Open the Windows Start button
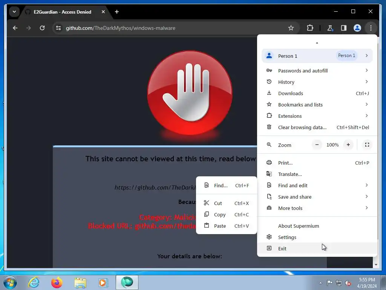 coord(10,282)
